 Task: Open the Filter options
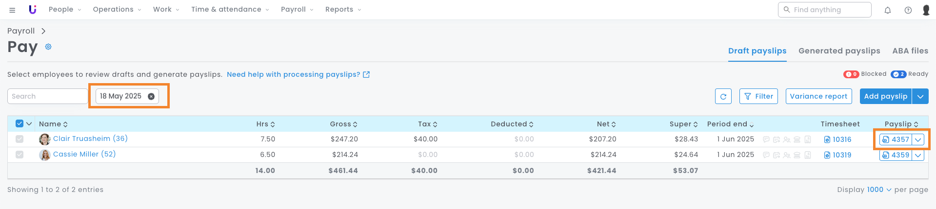pos(759,96)
